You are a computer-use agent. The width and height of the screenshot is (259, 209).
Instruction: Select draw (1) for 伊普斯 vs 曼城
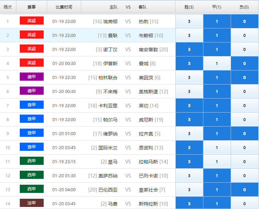[217, 63]
